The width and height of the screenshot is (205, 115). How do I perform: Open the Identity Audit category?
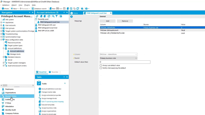[17, 110]
